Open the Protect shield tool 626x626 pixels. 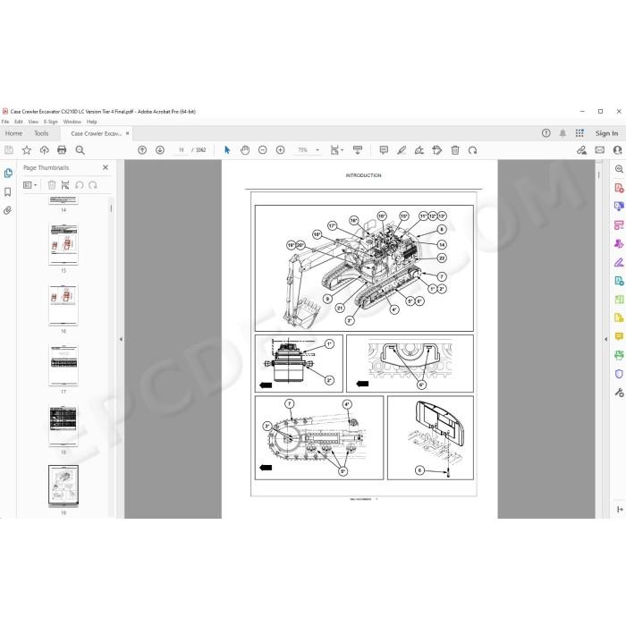(619, 374)
